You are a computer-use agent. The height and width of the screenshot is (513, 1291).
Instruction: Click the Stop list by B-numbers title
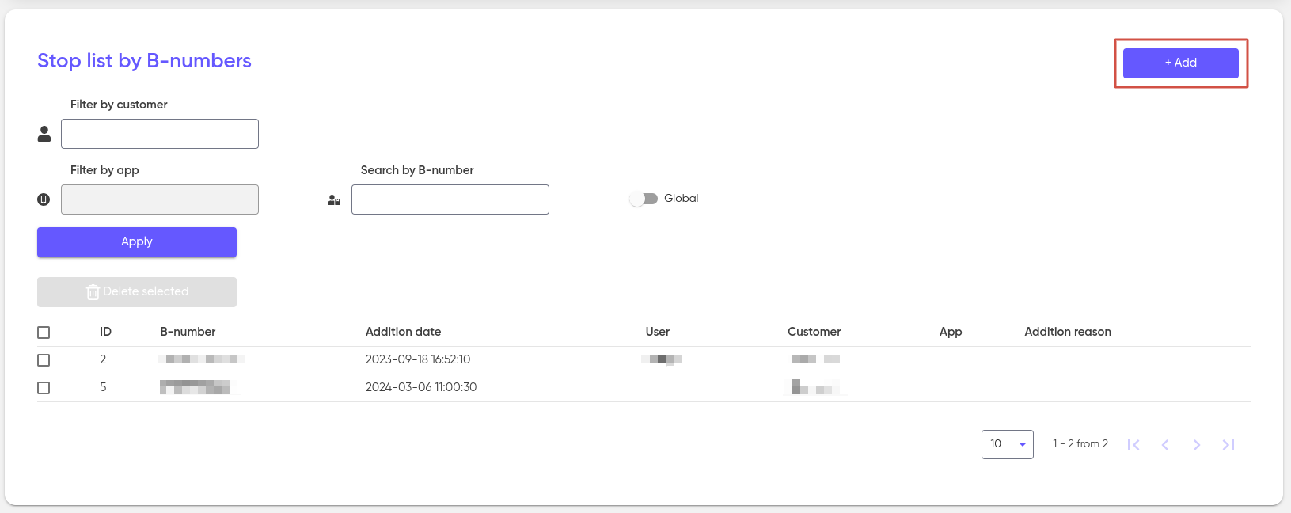(x=144, y=61)
